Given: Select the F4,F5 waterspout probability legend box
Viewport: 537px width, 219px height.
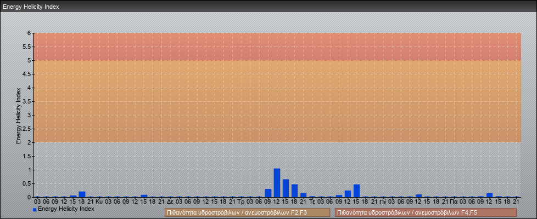Looking at the screenshot, I should 426,212.
